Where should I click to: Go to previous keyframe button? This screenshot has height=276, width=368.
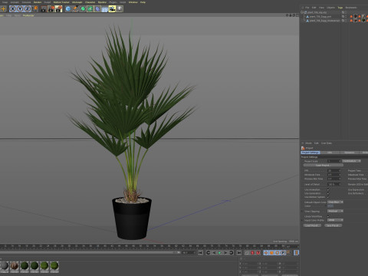pos(209,253)
